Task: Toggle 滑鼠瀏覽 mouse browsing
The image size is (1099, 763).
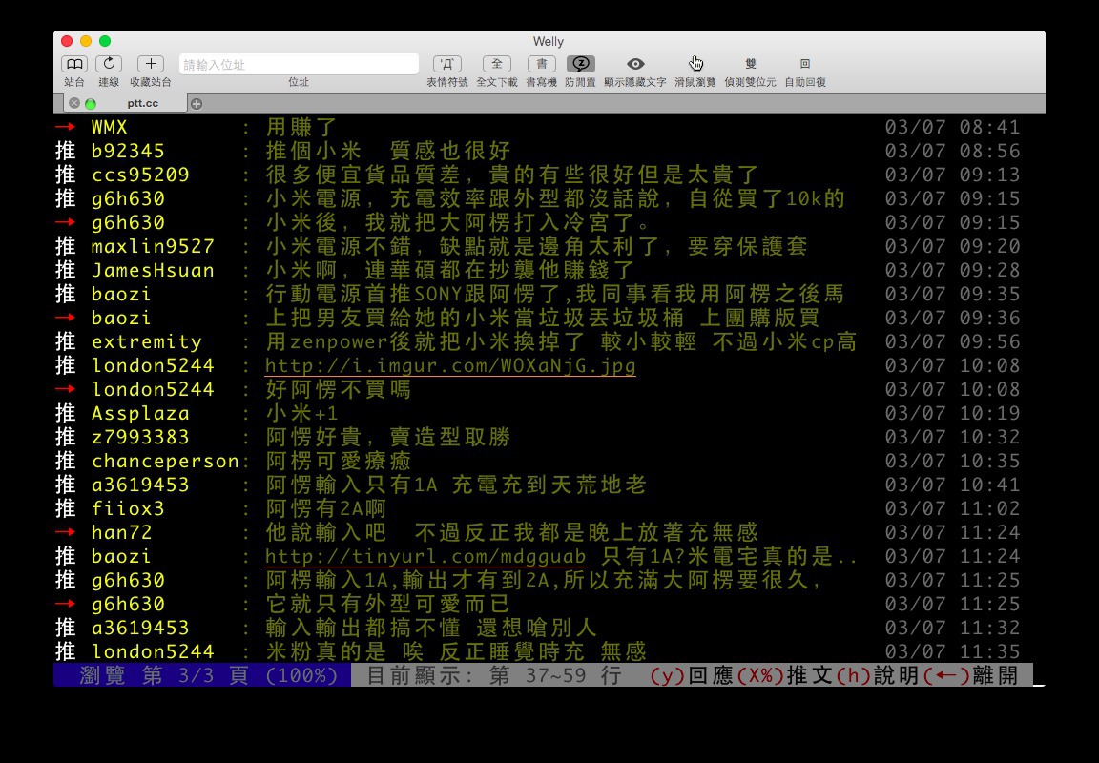Action: coord(695,64)
